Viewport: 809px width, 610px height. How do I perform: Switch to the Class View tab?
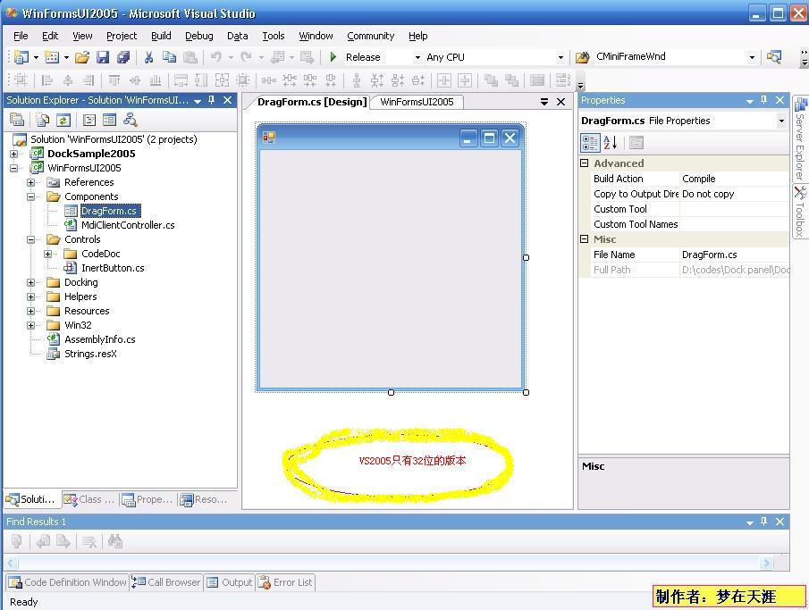[88, 499]
